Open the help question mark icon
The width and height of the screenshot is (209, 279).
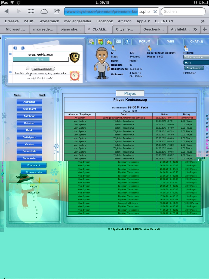(127, 41)
